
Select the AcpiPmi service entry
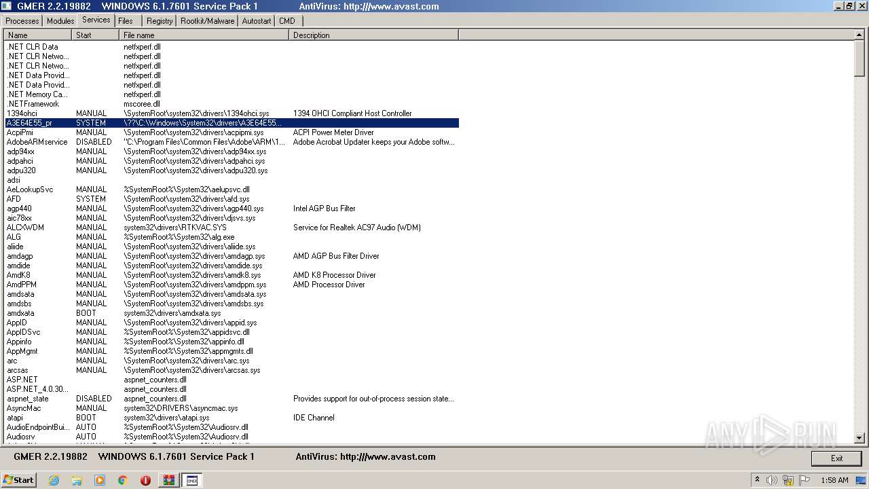232,132
